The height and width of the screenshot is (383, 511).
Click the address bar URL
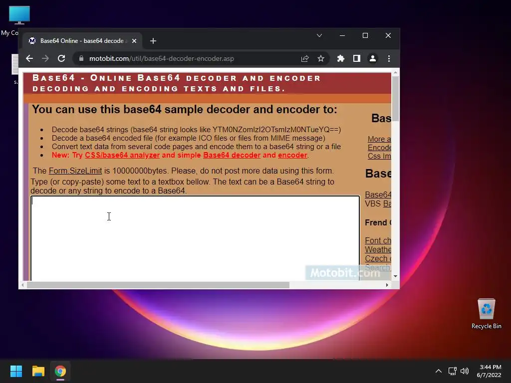click(162, 59)
